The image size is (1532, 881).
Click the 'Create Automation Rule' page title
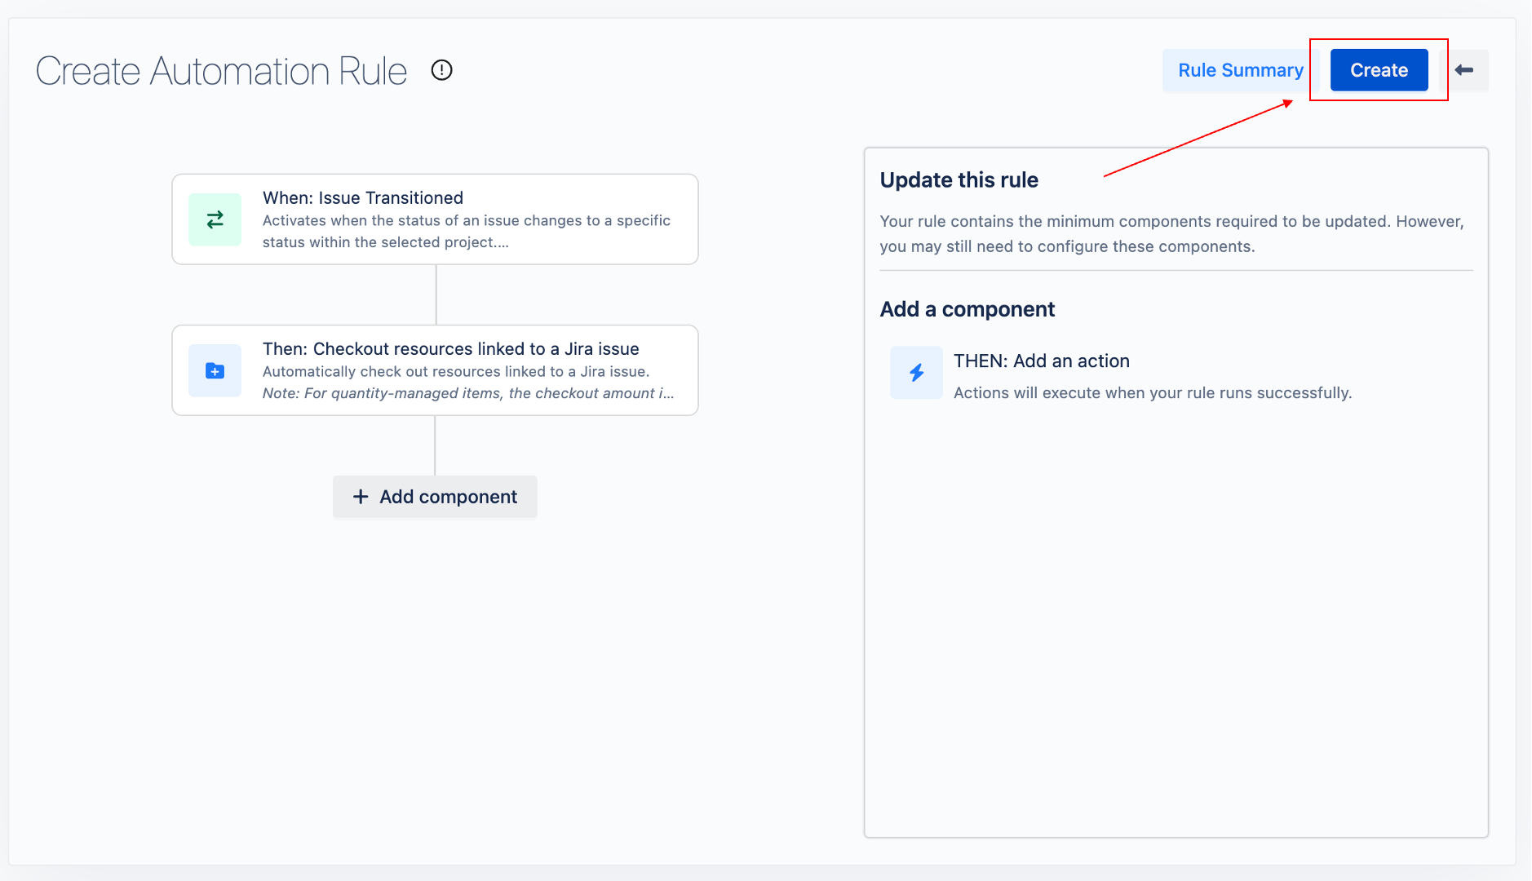[x=221, y=71]
